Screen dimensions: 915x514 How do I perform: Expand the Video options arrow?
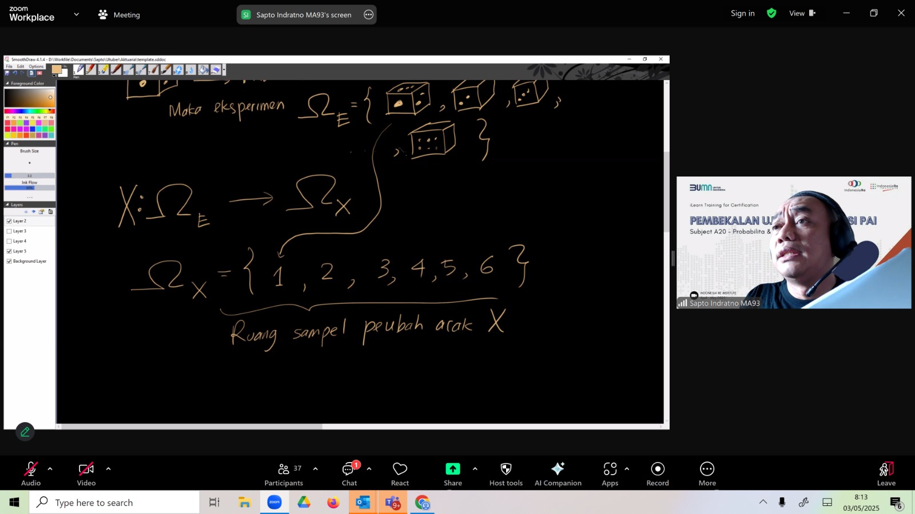point(109,469)
